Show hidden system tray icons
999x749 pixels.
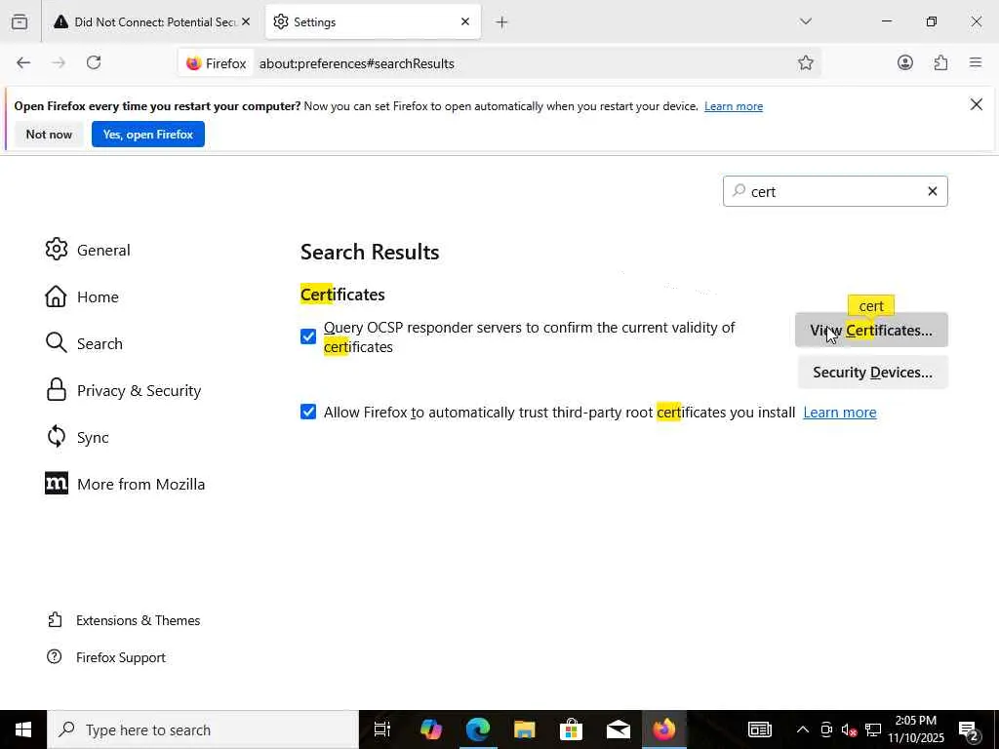coord(802,729)
